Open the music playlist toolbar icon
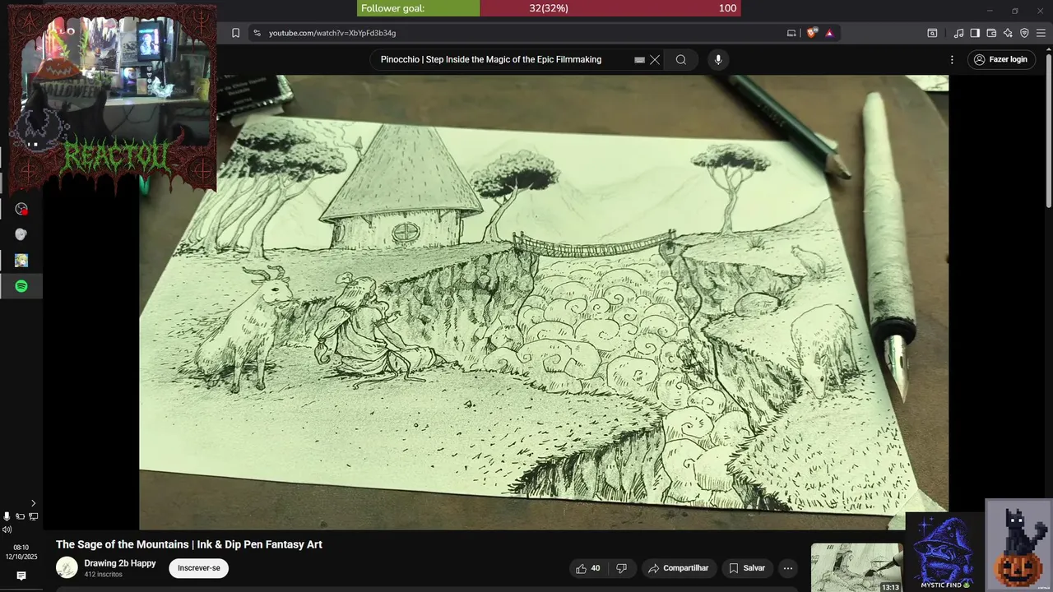 click(x=958, y=33)
